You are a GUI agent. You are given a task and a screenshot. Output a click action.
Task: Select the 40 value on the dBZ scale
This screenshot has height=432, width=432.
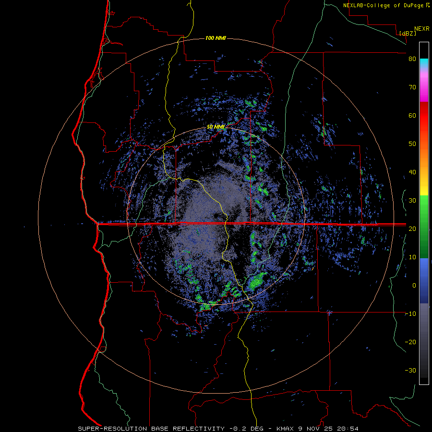412,172
